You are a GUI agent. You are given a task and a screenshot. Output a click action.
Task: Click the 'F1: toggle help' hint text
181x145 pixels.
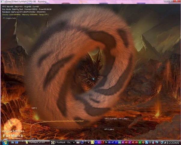[9, 18]
